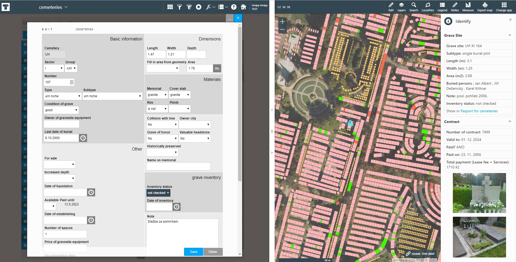Open the second grave photo thumbnail

(479, 237)
